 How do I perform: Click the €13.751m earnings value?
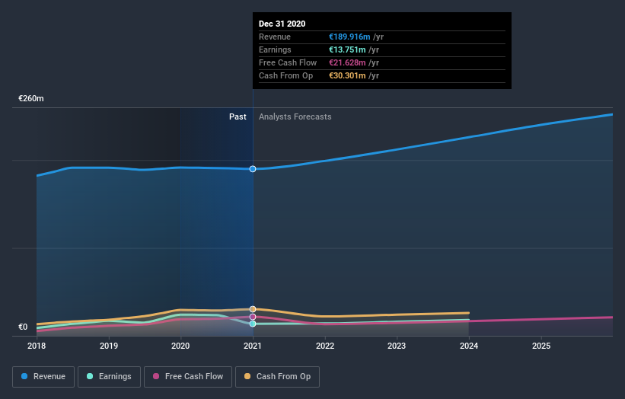(347, 49)
